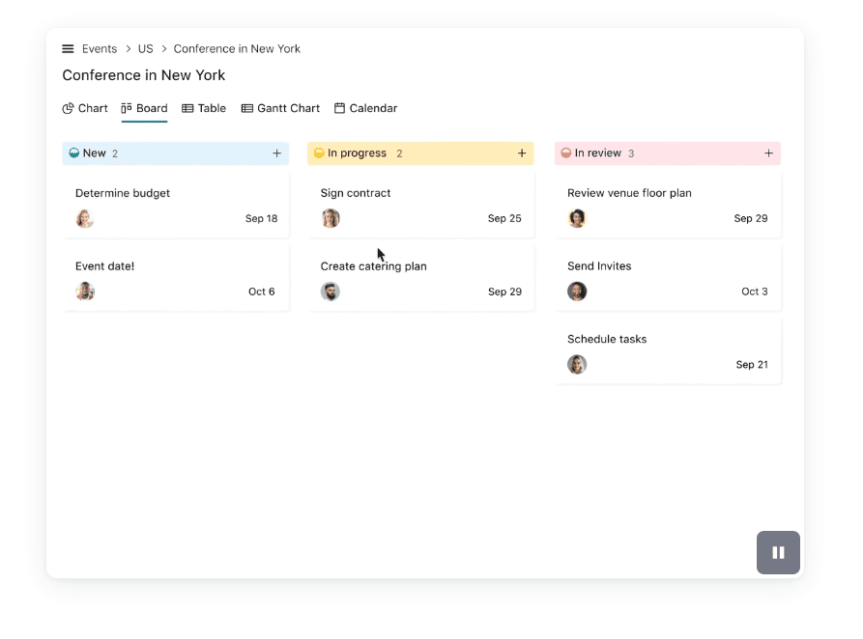Image resolution: width=863 pixels, height=639 pixels.
Task: Go to the Events breadcrumb link
Action: (x=100, y=49)
